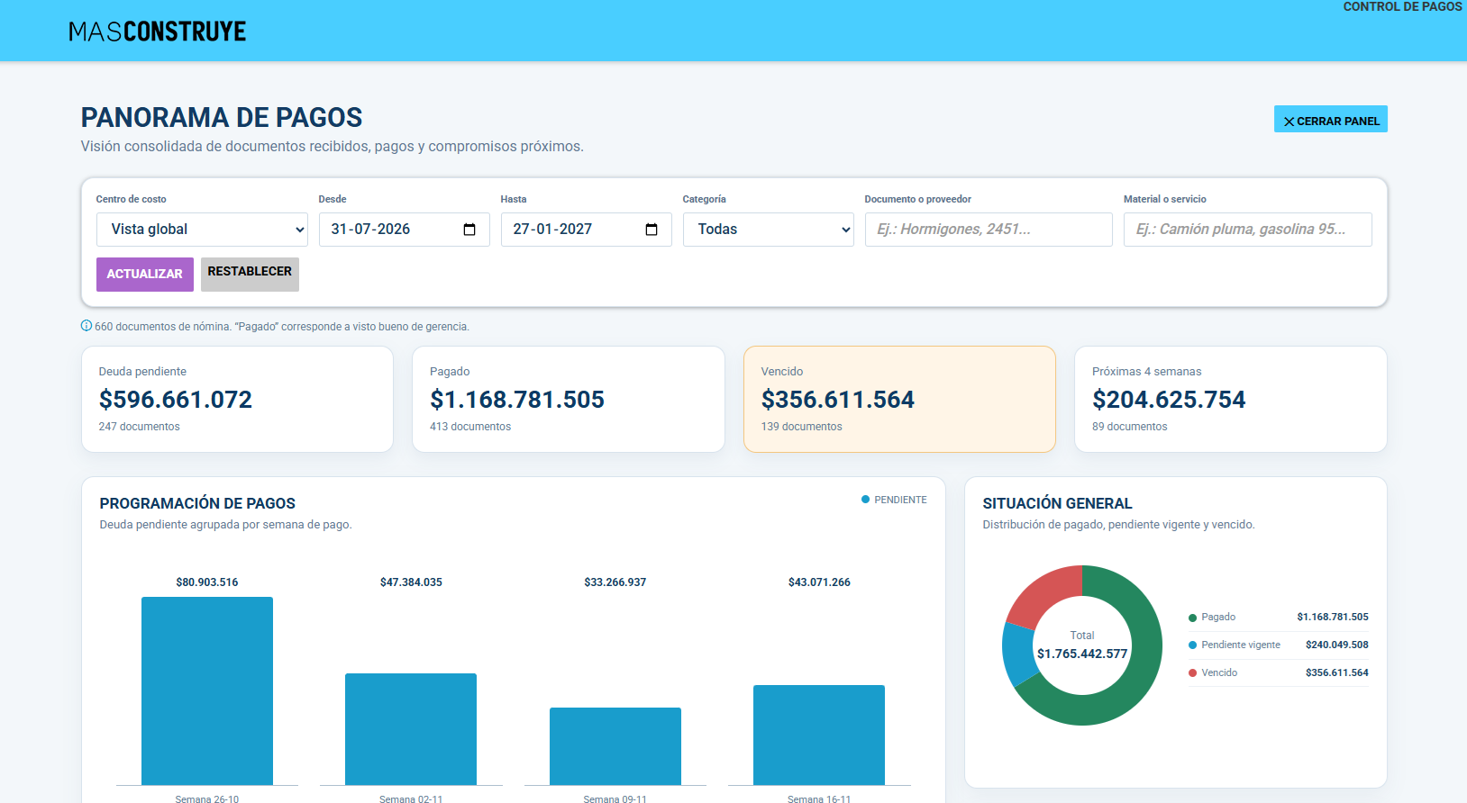The height and width of the screenshot is (803, 1467).
Task: Click the $240.049.508 Pendiente vigente amount
Action: click(x=1337, y=645)
